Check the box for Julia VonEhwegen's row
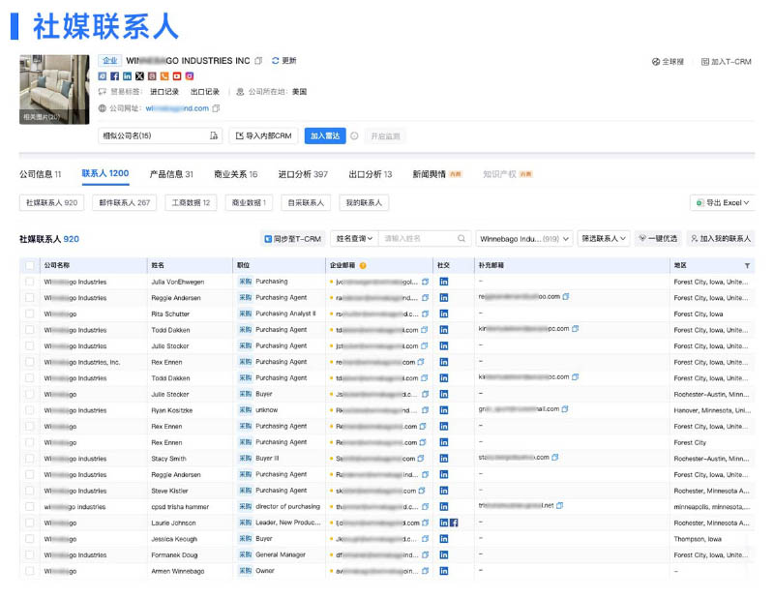The image size is (774, 598). coord(29,282)
